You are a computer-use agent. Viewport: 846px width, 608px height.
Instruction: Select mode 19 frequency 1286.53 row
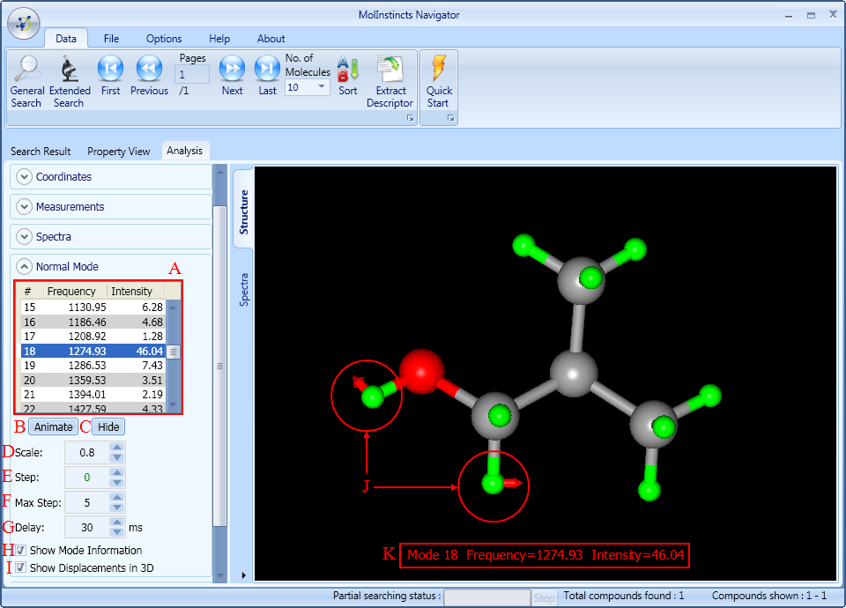tap(93, 365)
